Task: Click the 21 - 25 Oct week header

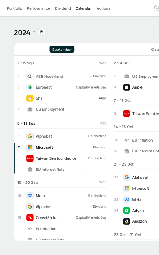Action: [124, 164]
